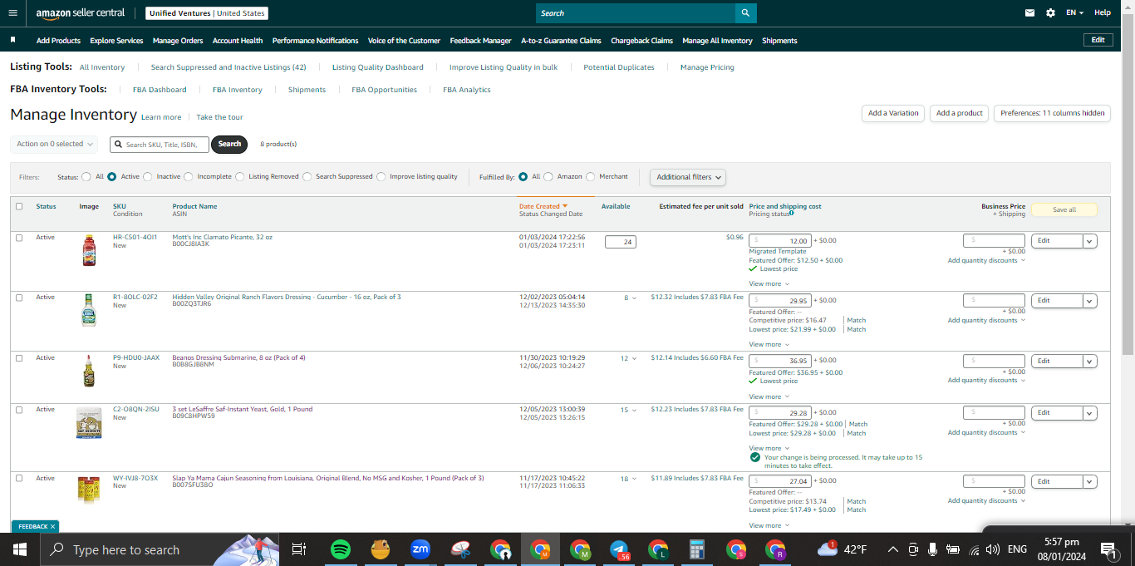
Task: Click the volume speaker tray icon
Action: pyautogui.click(x=992, y=549)
